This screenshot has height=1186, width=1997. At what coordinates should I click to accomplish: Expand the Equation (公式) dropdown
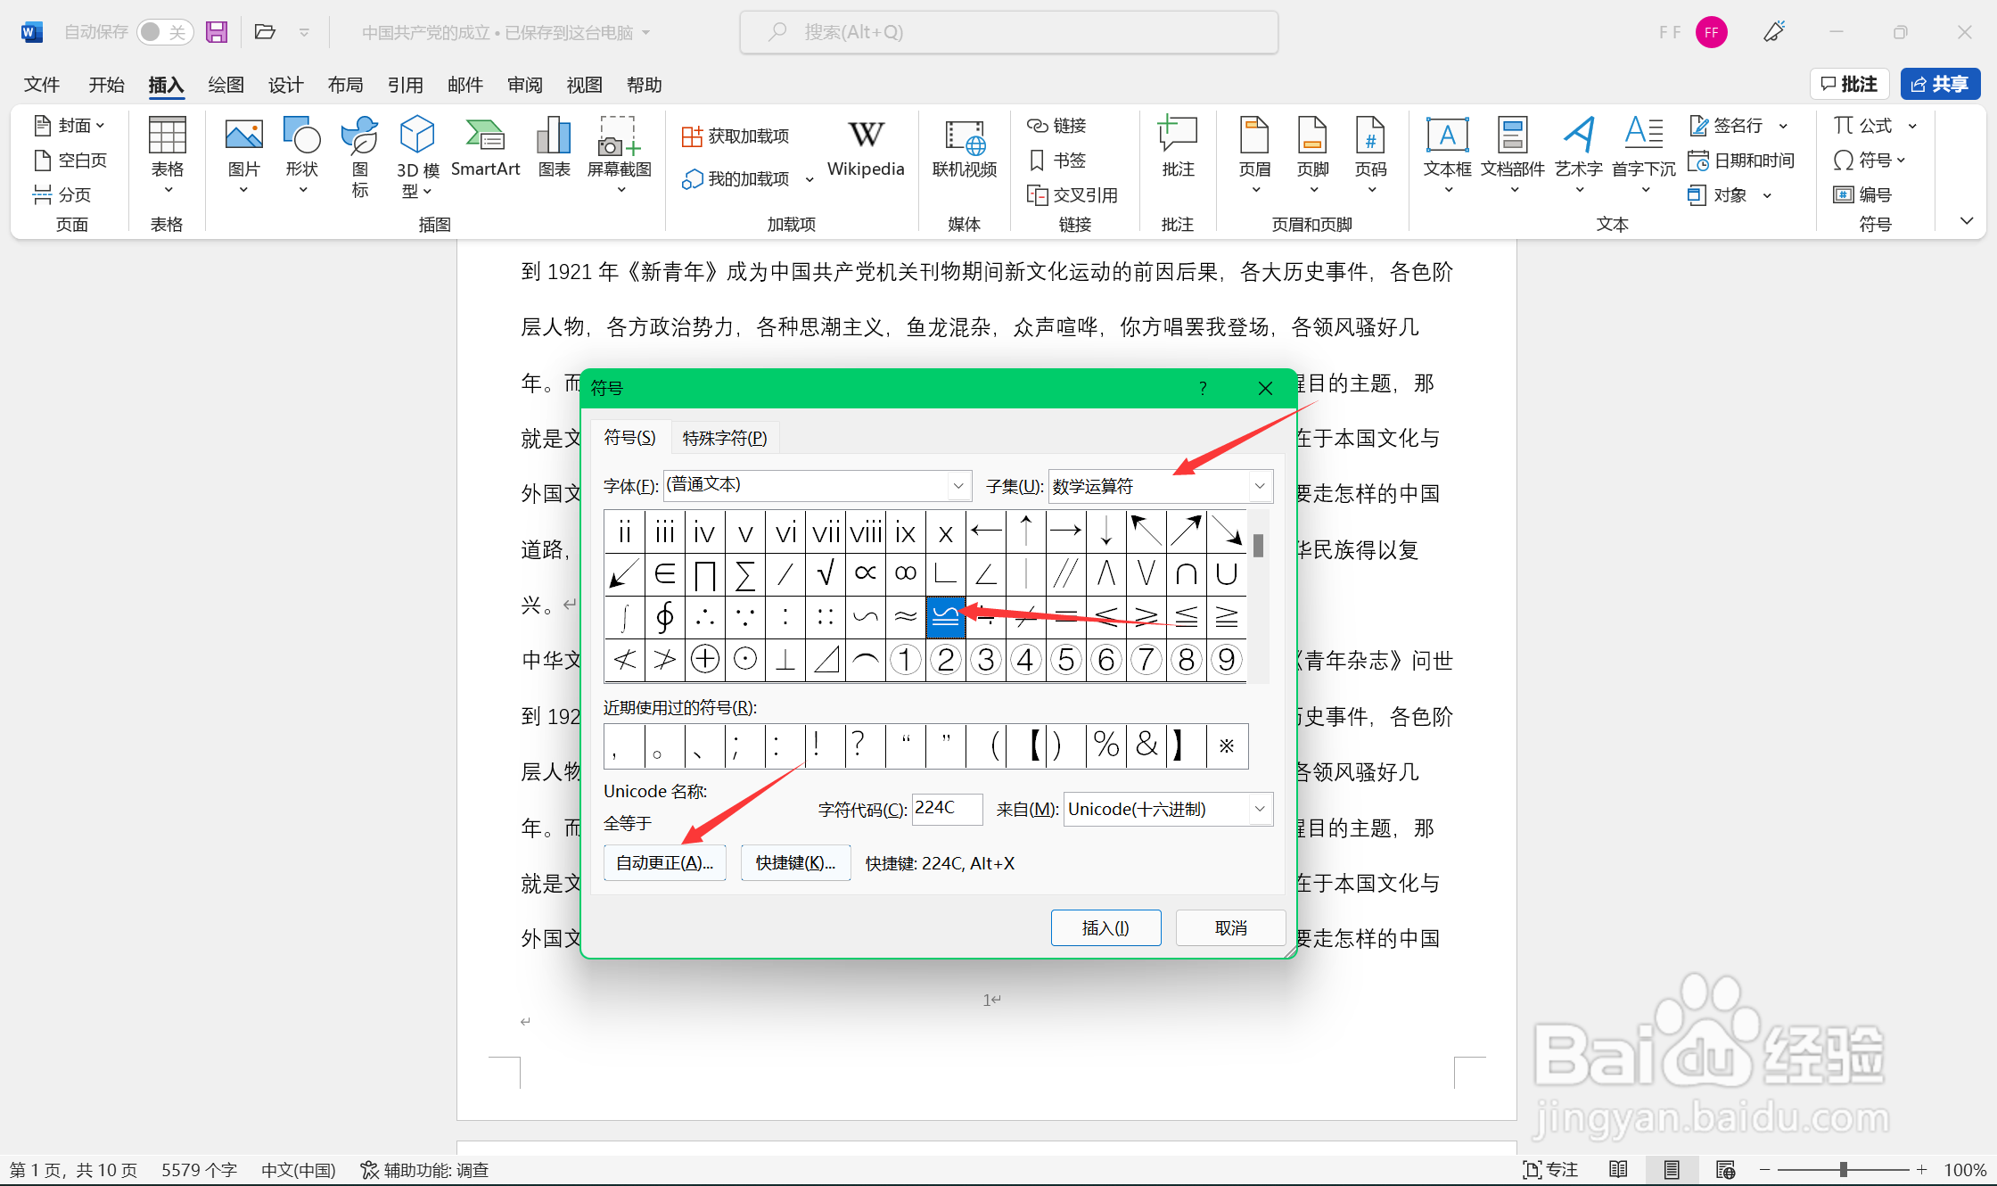[1912, 126]
